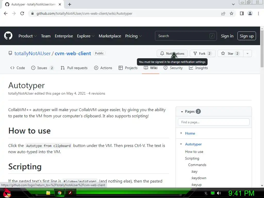Show hidden tray icons arrow

(206, 193)
